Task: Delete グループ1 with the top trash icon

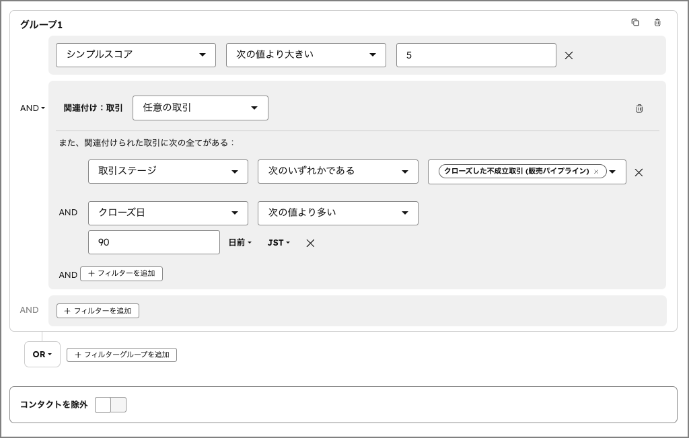Action: (x=657, y=22)
